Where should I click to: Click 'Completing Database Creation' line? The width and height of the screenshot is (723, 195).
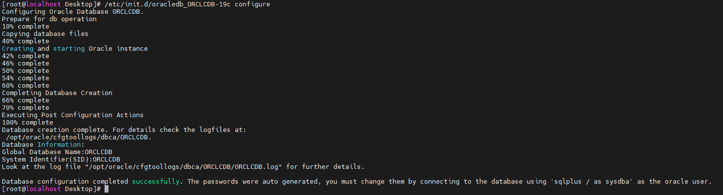point(57,93)
